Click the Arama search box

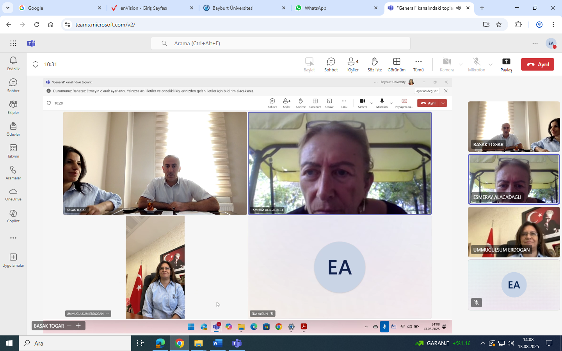[280, 43]
